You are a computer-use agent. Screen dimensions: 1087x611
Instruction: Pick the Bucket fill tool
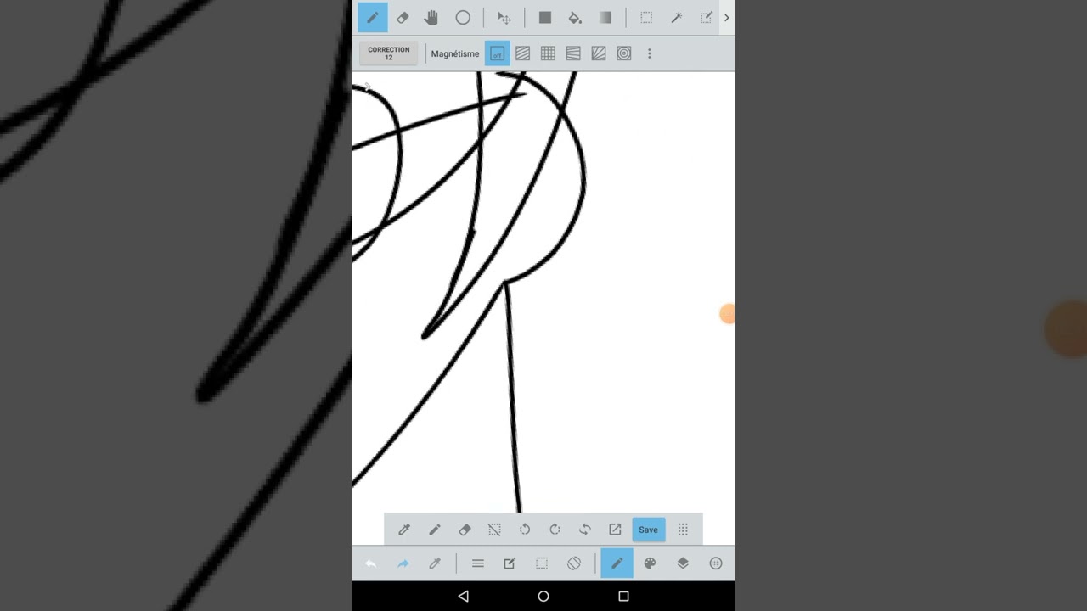pyautogui.click(x=575, y=18)
